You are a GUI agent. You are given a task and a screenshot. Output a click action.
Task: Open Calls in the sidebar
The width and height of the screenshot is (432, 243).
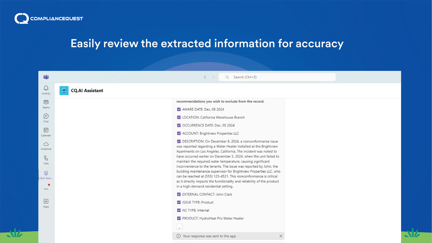pyautogui.click(x=46, y=160)
